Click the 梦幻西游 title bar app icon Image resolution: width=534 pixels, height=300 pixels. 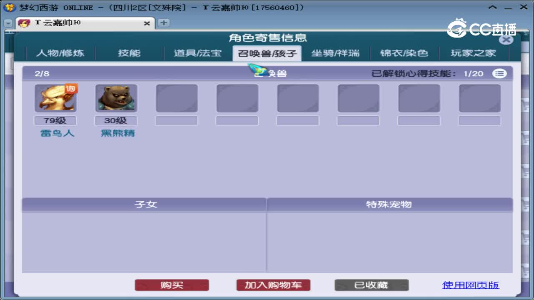tap(9, 7)
